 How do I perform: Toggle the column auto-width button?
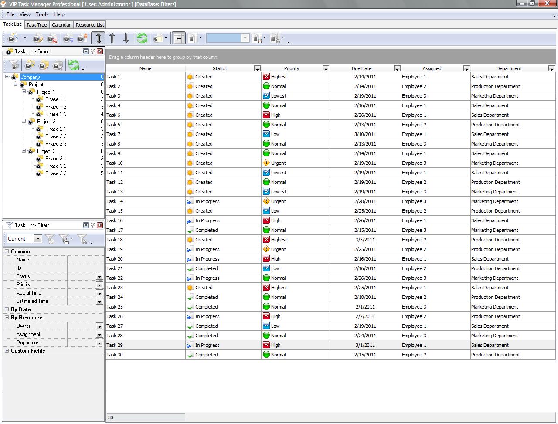click(178, 38)
